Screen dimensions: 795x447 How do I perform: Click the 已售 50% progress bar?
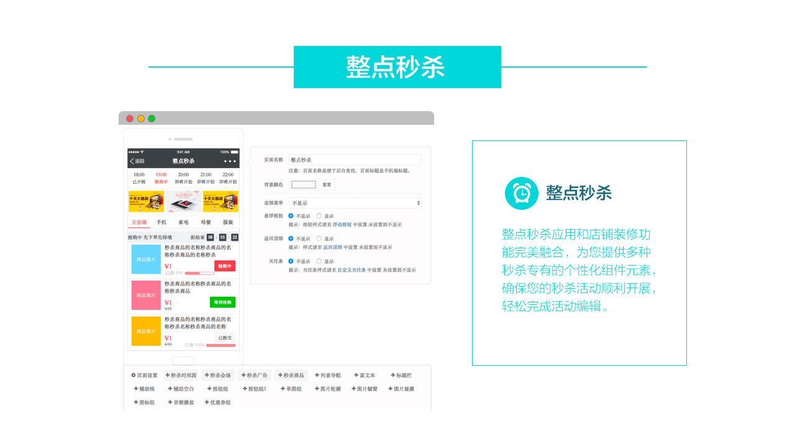click(199, 273)
